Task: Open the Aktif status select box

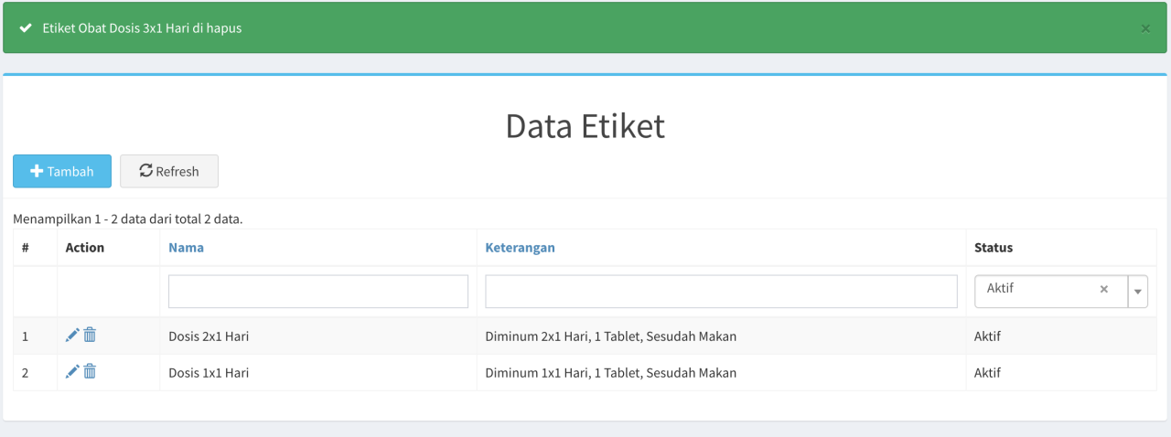Action: [1038, 290]
